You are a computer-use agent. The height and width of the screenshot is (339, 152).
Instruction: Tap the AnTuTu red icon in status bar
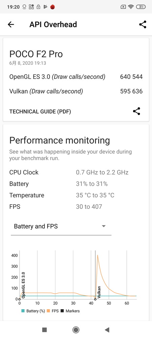coord(53,7)
